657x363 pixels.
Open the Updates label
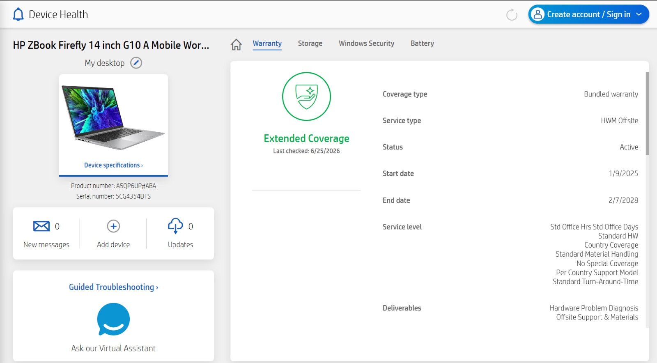tap(180, 245)
